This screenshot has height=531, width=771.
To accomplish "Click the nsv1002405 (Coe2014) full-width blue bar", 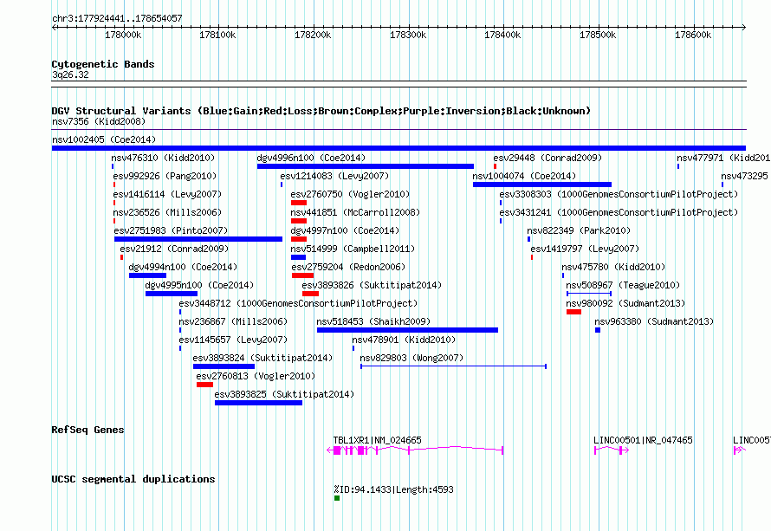I will 398,148.
